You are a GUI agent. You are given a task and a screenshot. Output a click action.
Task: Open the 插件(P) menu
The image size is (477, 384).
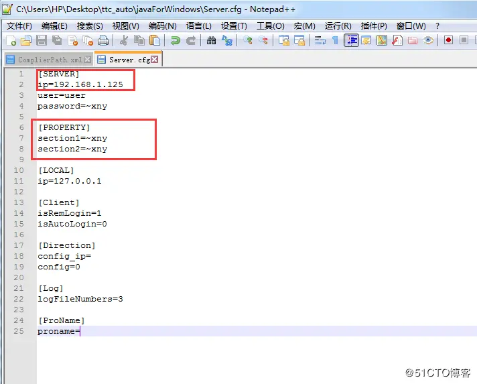tap(374, 26)
